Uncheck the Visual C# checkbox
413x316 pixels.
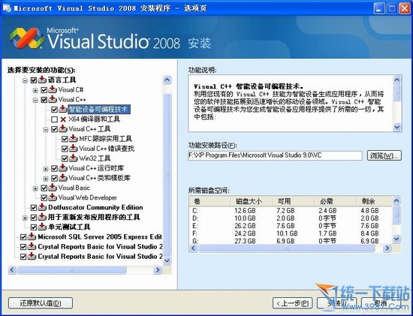(44, 90)
